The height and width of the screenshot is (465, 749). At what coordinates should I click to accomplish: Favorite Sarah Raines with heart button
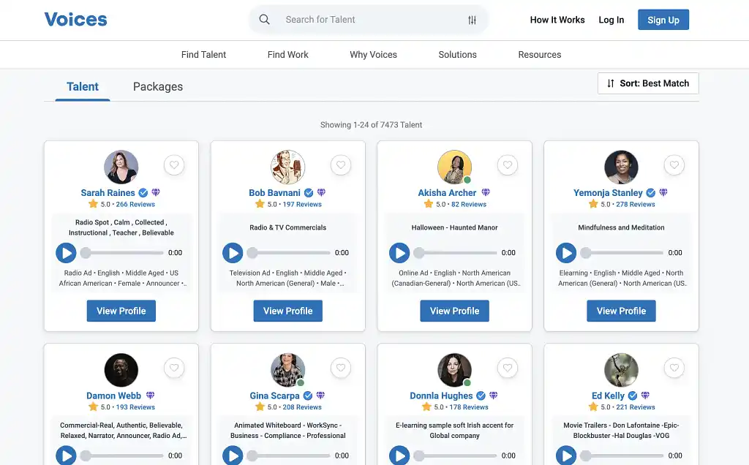coord(174,165)
